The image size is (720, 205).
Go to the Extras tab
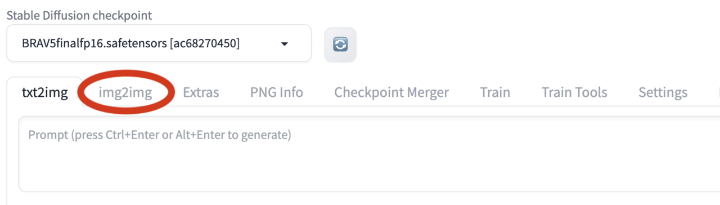tap(201, 92)
